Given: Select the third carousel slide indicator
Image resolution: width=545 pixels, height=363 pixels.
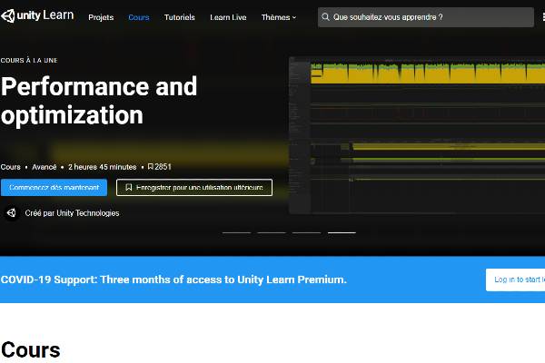Looking at the screenshot, I should [x=306, y=233].
